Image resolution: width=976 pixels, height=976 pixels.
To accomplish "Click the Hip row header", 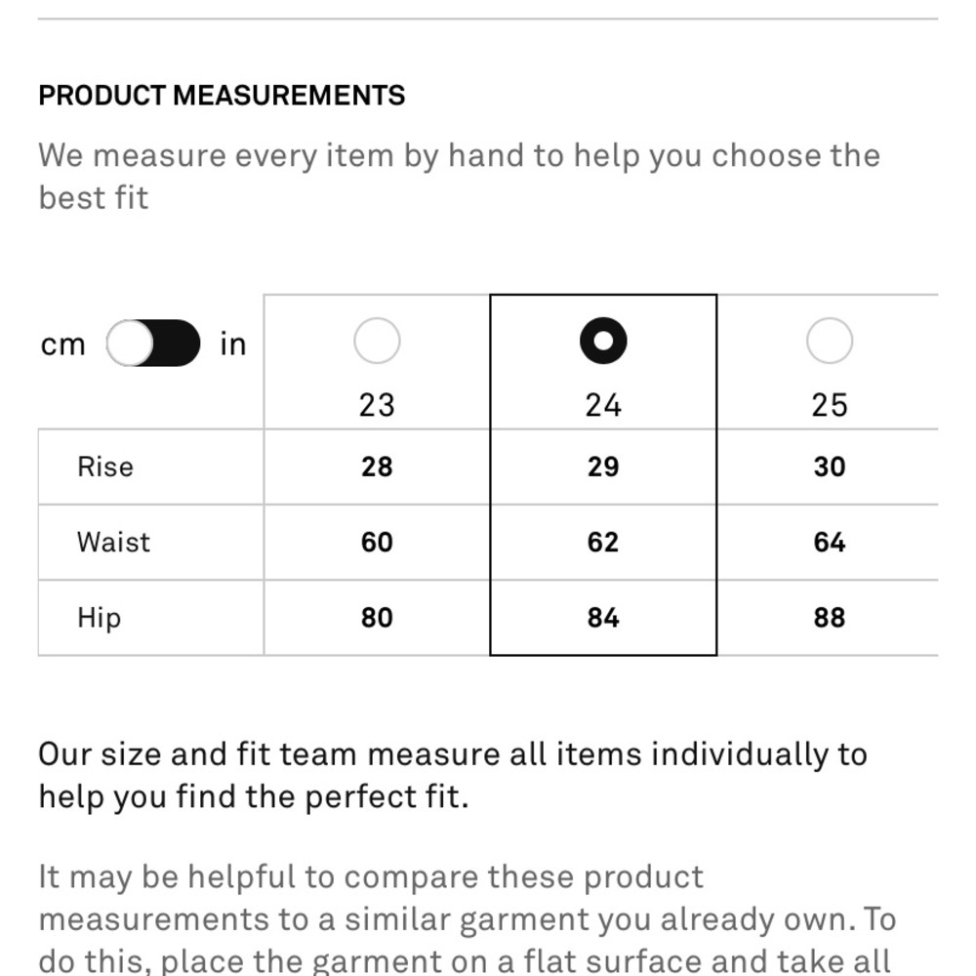I will pyautogui.click(x=100, y=618).
